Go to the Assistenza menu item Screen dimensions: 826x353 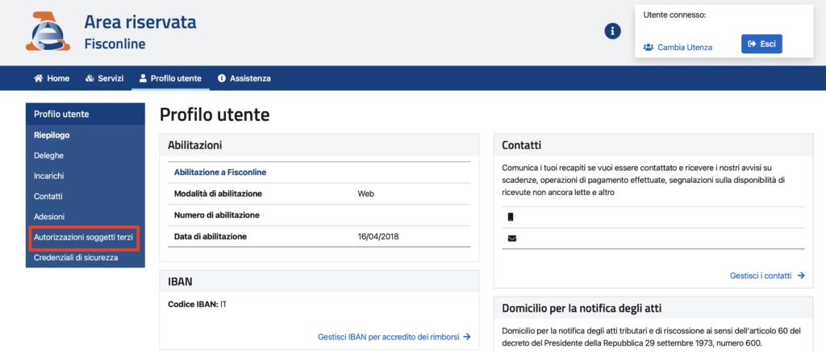point(244,78)
